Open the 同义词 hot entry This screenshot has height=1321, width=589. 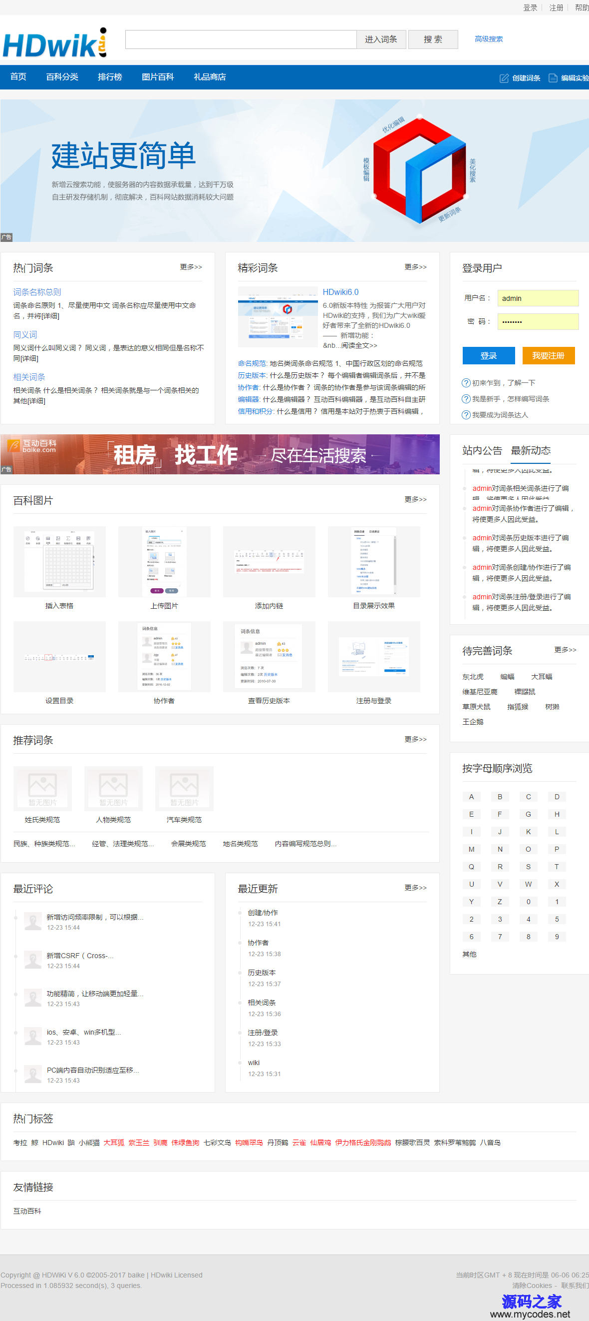point(25,334)
